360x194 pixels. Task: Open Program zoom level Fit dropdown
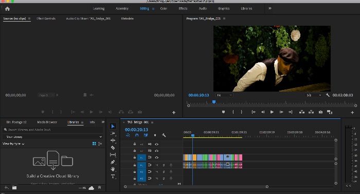point(224,95)
